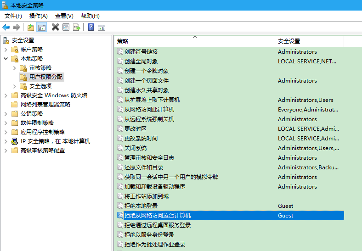Click the Export list toolbar icon

77,27
